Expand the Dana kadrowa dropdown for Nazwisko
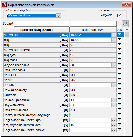Image resolution: width=133 pixels, height=137 pixels. pos(114,35)
